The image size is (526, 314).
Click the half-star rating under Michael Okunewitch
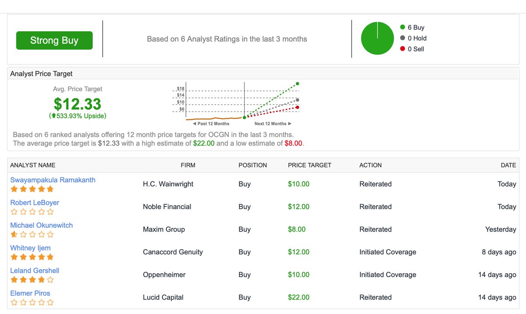[x=32, y=234]
